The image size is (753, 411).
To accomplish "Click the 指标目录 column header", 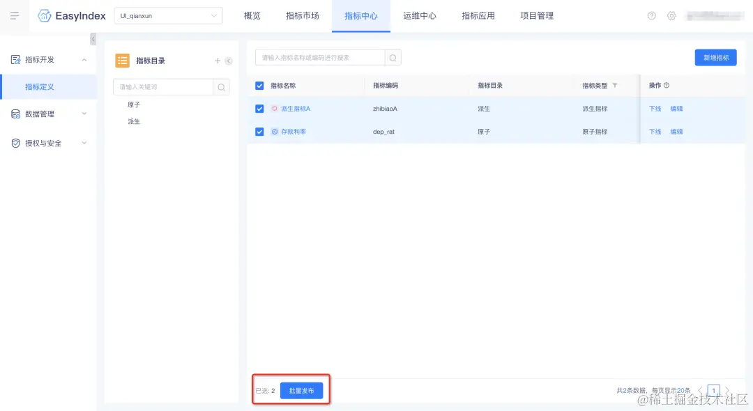I will coord(490,86).
